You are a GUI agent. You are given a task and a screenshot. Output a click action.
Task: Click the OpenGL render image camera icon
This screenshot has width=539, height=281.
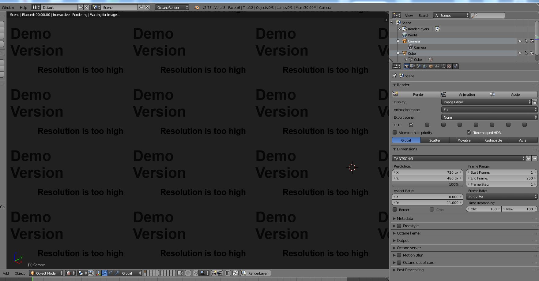(214, 273)
